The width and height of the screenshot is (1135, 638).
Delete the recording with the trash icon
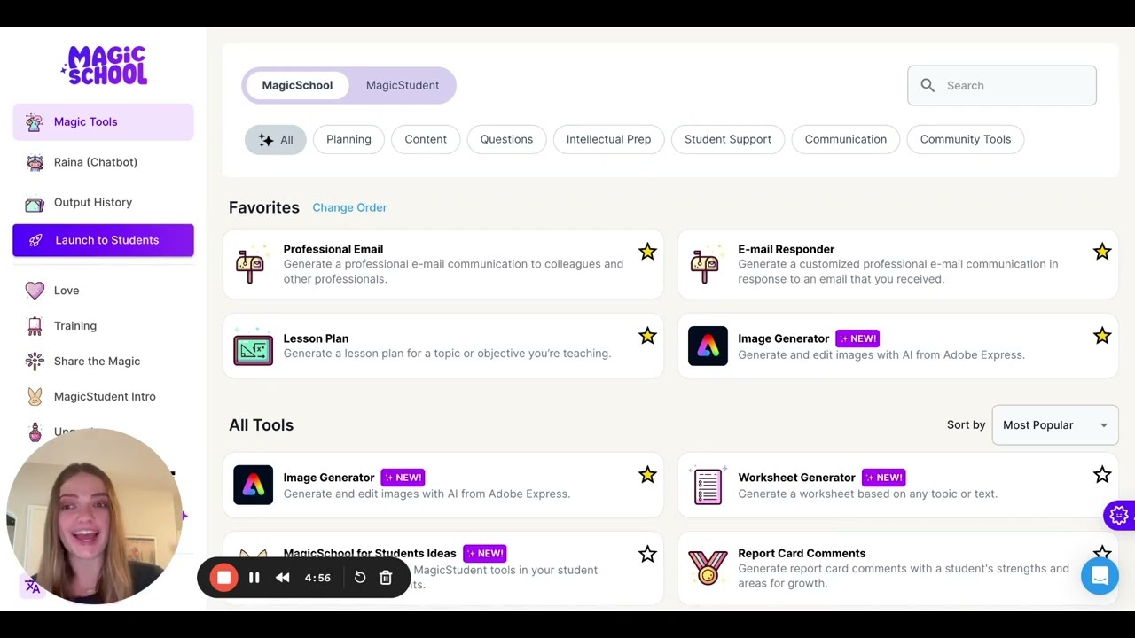point(386,578)
